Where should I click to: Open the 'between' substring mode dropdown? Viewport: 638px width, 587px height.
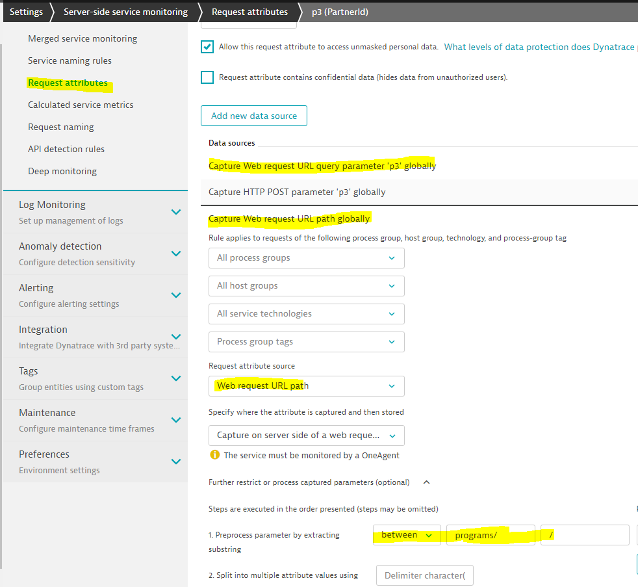coord(407,535)
